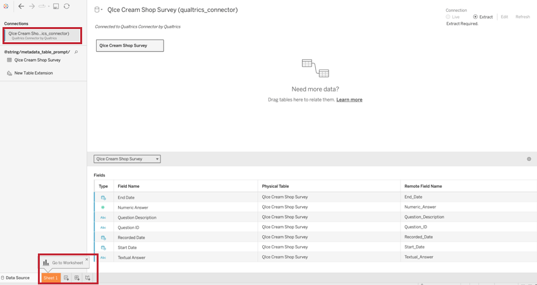
Task: Click the table search magnifier icon
Action: click(x=76, y=52)
